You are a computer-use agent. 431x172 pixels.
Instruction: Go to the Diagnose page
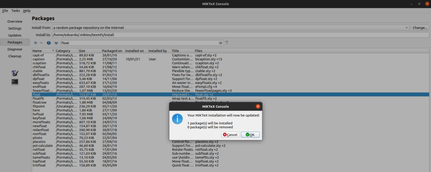click(x=15, y=50)
